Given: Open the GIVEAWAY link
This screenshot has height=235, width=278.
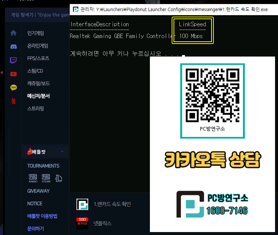Looking at the screenshot, I should (x=38, y=191).
